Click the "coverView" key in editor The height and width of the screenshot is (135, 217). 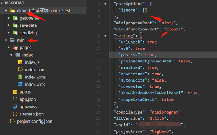point(132,87)
